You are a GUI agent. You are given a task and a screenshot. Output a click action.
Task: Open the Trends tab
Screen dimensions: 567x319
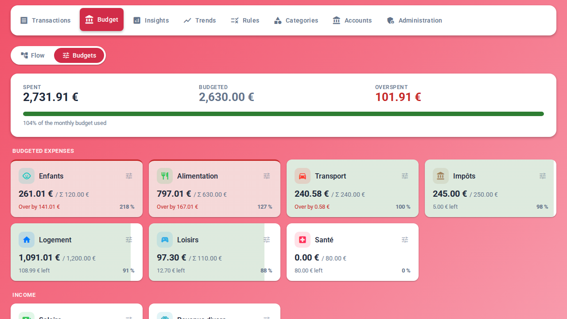[200, 20]
